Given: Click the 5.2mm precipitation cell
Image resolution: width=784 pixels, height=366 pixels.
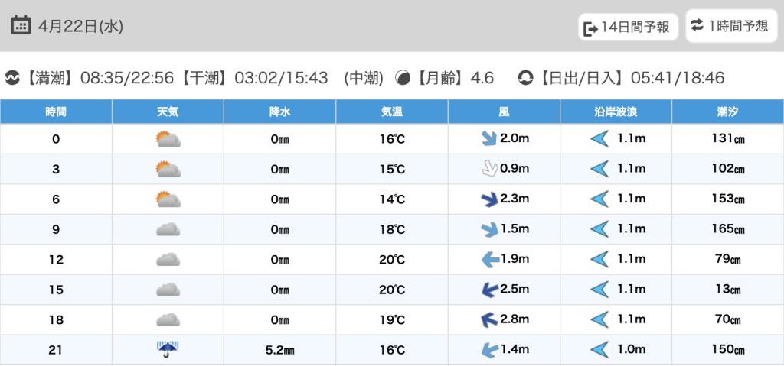Looking at the screenshot, I should [x=279, y=350].
